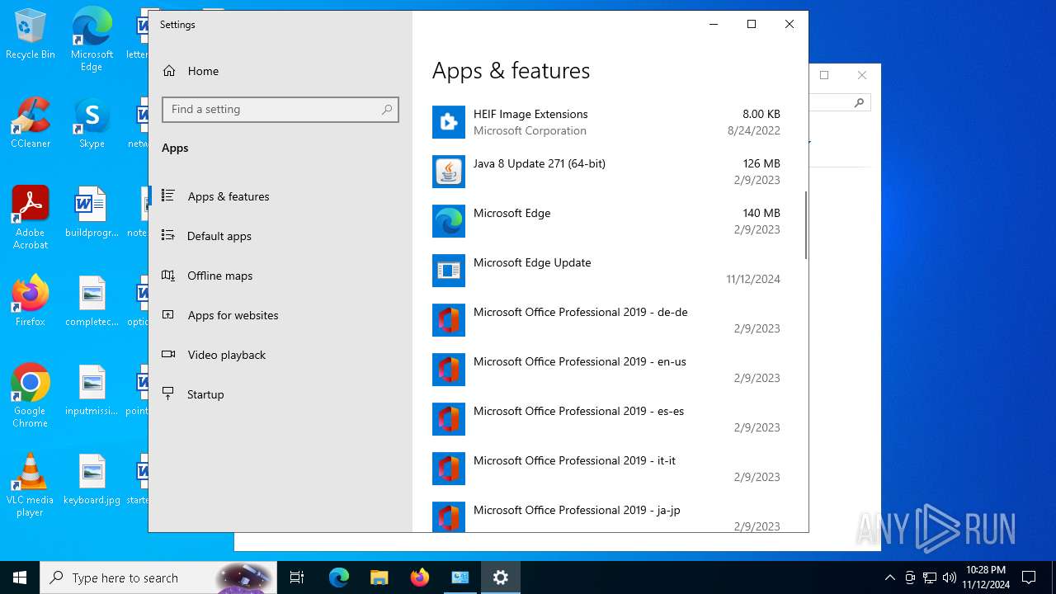This screenshot has width=1056, height=594.
Task: Click the Home icon in Settings sidebar
Action: point(169,71)
